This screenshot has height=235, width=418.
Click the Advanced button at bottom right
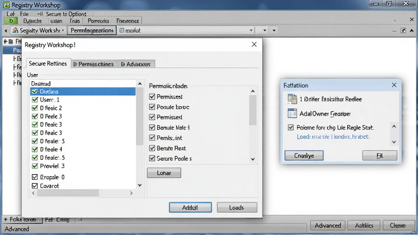pyautogui.click(x=328, y=225)
